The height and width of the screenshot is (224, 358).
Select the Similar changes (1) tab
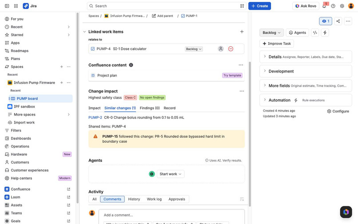[120, 108]
